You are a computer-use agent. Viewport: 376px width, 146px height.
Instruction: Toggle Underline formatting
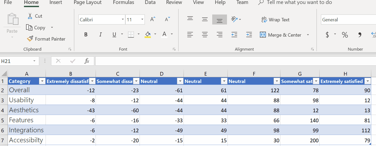(114, 35)
